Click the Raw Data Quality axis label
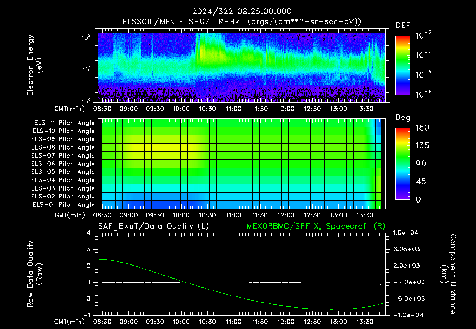 point(34,274)
